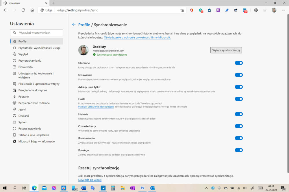Disable Rozszerzenia sync
The height and width of the screenshot is (192, 289).
tap(239, 138)
